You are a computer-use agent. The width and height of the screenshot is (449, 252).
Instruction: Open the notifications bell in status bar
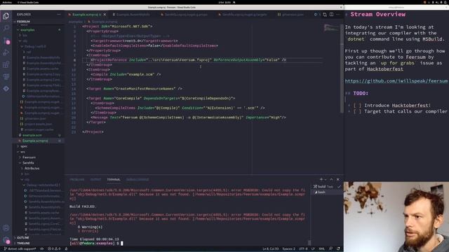pyautogui.click(x=338, y=249)
